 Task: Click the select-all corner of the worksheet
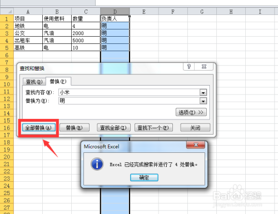click(7, 12)
